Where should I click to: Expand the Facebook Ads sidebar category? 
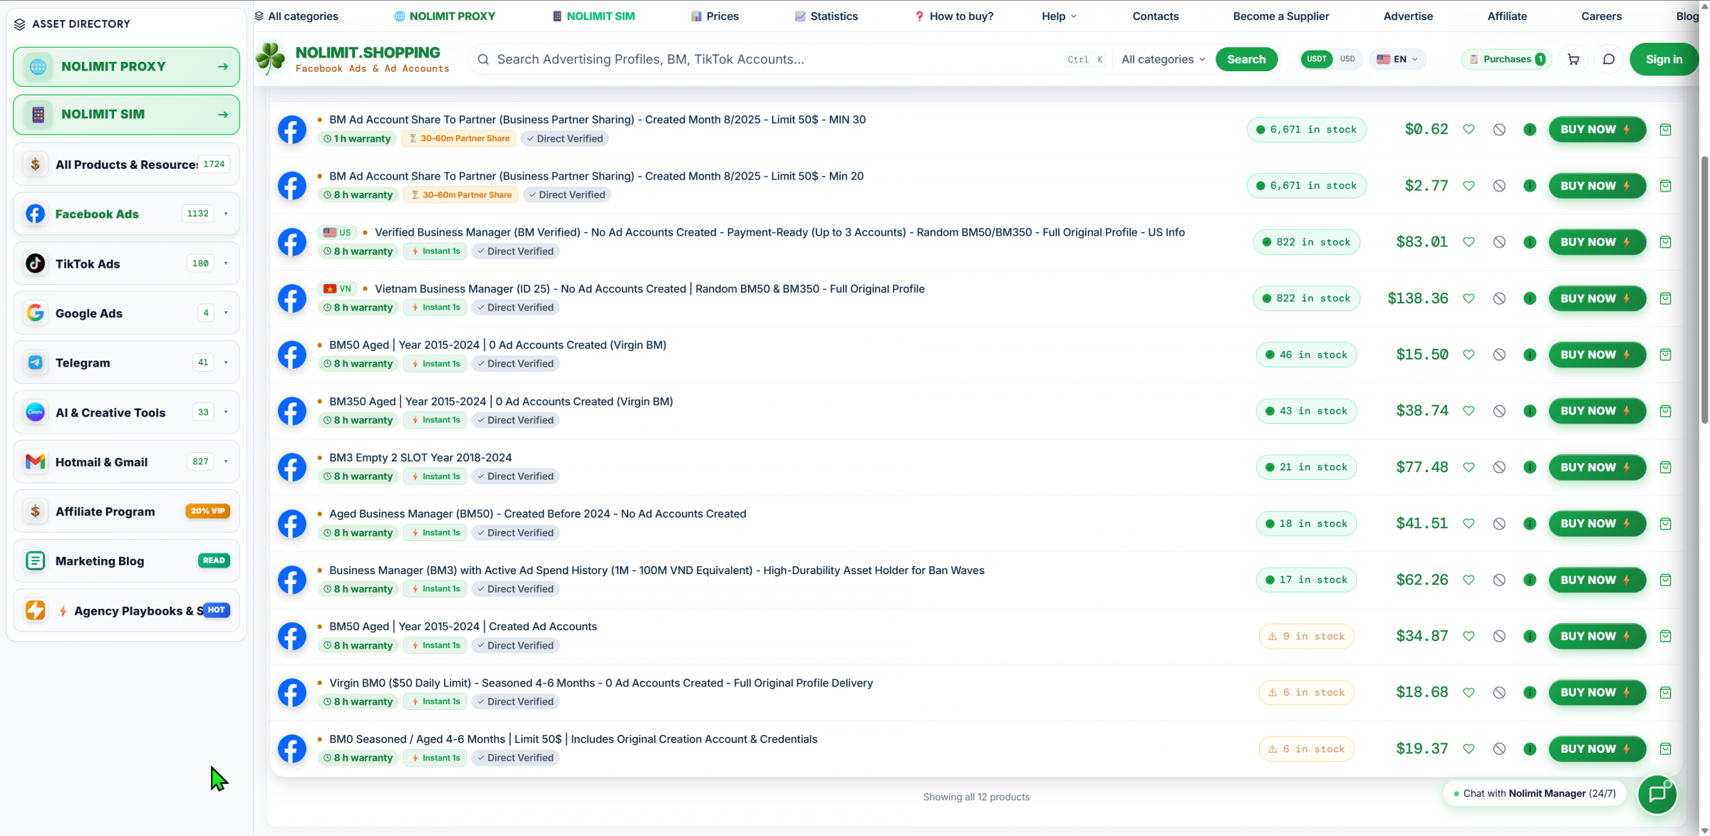226,214
